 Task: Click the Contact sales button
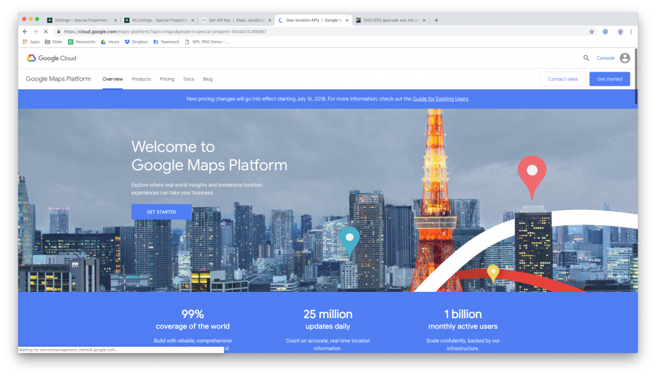(563, 79)
